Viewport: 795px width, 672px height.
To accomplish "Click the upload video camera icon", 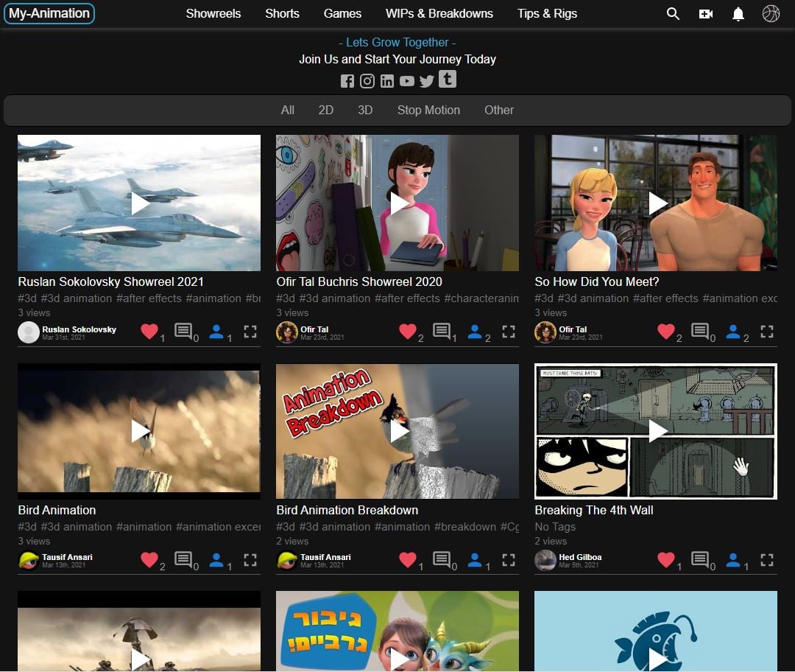I will pos(706,14).
